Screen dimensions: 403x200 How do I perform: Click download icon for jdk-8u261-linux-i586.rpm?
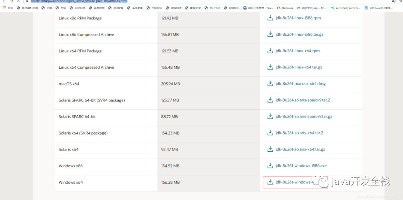point(270,18)
